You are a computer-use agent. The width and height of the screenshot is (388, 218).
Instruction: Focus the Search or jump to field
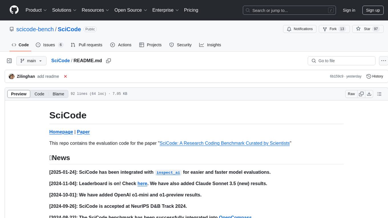(x=289, y=10)
